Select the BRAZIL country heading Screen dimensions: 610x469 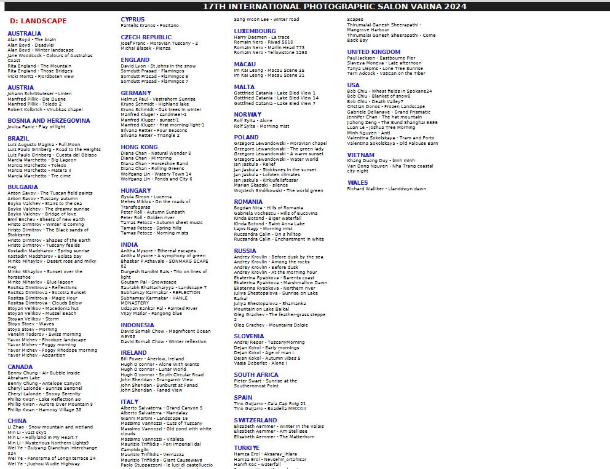click(18, 139)
